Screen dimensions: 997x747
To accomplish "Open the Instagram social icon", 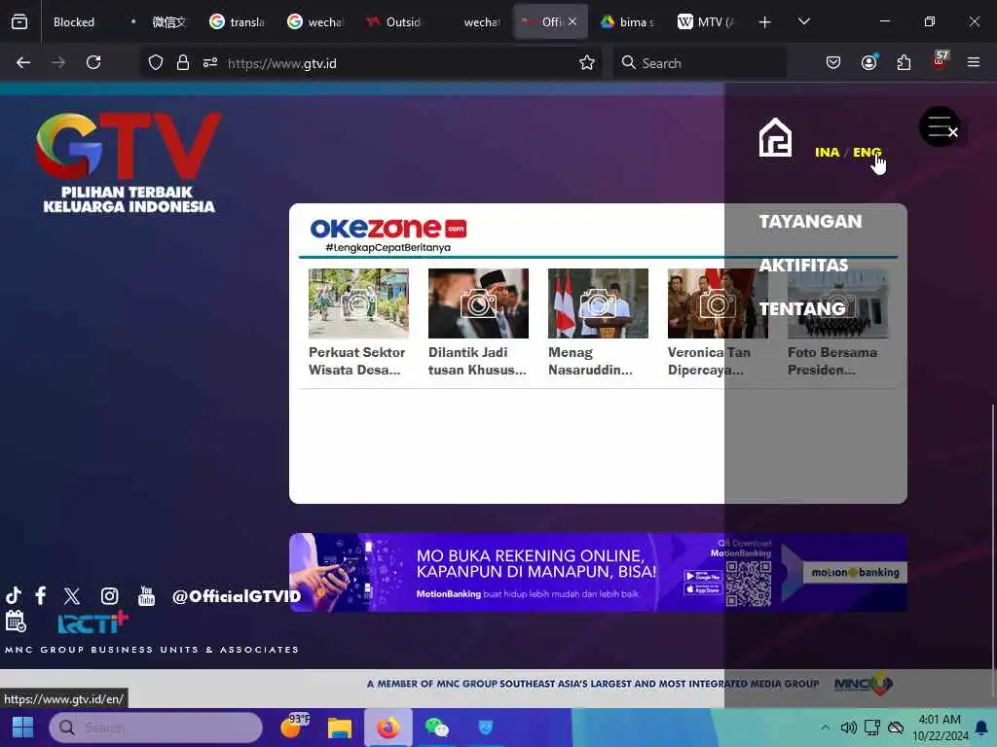I will pyautogui.click(x=109, y=596).
